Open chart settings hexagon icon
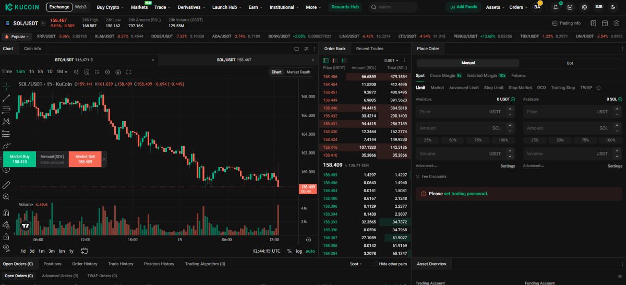626x285 pixels. 107,72
